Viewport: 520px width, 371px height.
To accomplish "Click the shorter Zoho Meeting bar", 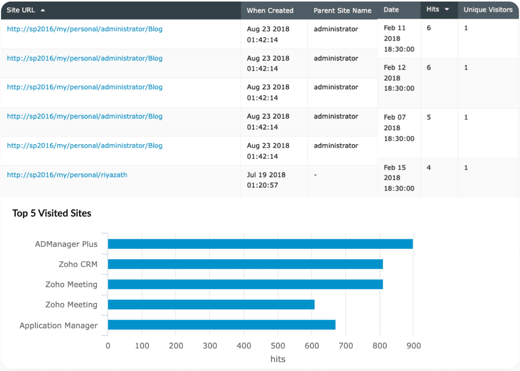I will [211, 304].
